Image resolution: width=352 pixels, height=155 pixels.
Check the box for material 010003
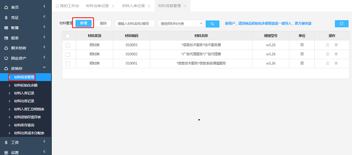68,45
